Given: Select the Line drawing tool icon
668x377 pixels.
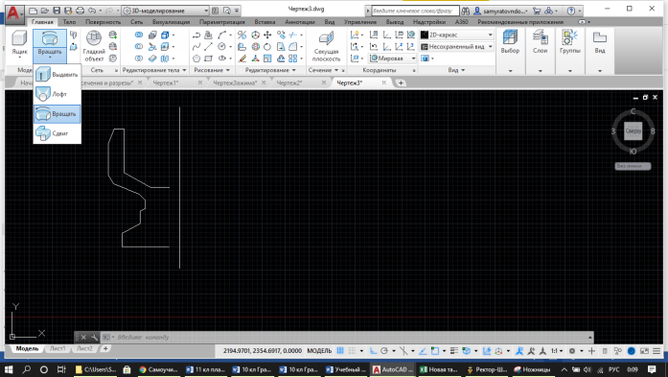Looking at the screenshot, I should tap(208, 46).
